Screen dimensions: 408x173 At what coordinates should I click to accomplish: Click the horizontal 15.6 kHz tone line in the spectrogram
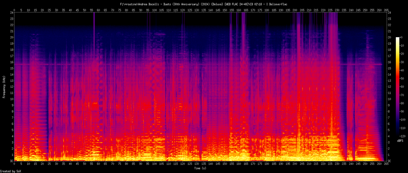(198, 65)
